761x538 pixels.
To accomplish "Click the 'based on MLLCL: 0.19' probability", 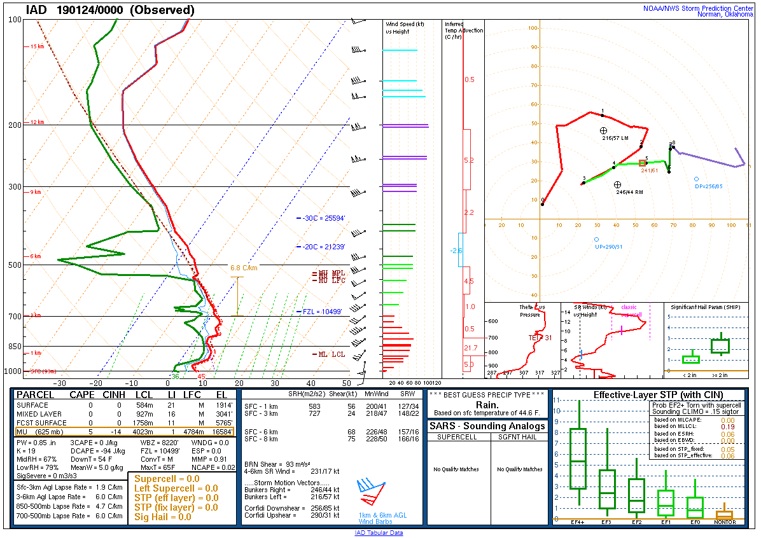I will click(x=694, y=427).
